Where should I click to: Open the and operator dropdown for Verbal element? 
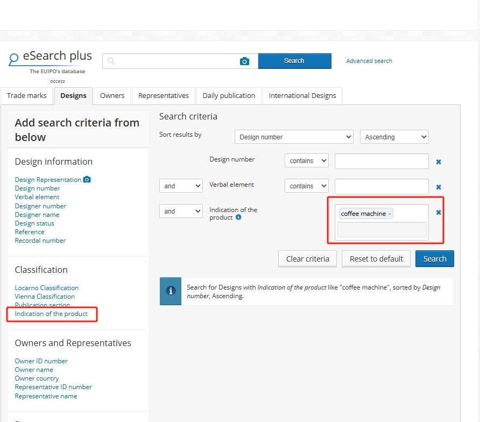181,186
